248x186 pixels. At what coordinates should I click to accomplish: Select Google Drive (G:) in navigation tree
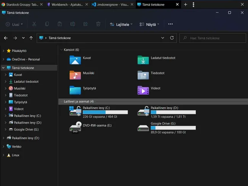(26, 130)
